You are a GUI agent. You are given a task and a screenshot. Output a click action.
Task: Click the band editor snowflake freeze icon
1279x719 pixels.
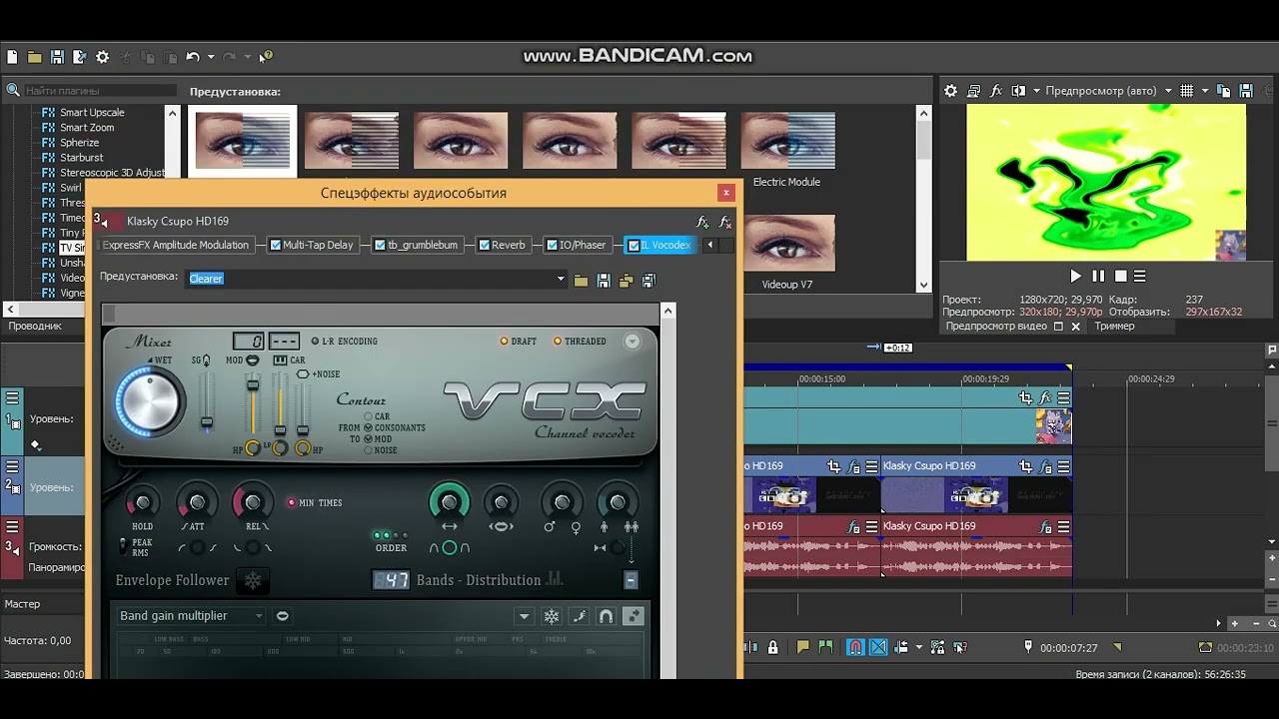point(552,617)
